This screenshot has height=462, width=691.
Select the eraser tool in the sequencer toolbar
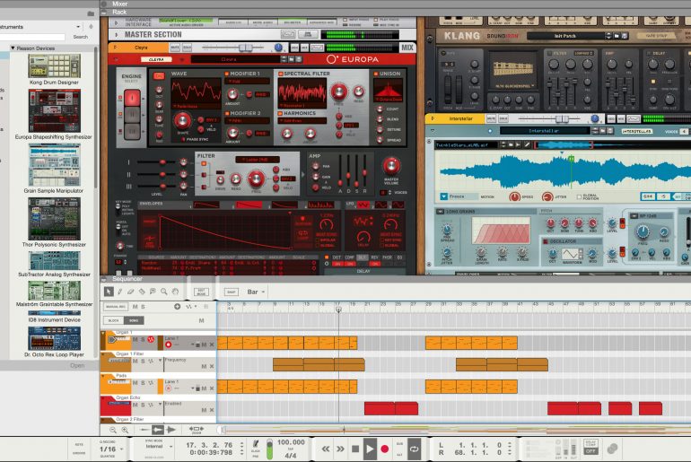[x=131, y=292]
